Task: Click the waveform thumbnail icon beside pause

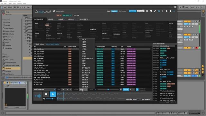Action: (x=38, y=96)
